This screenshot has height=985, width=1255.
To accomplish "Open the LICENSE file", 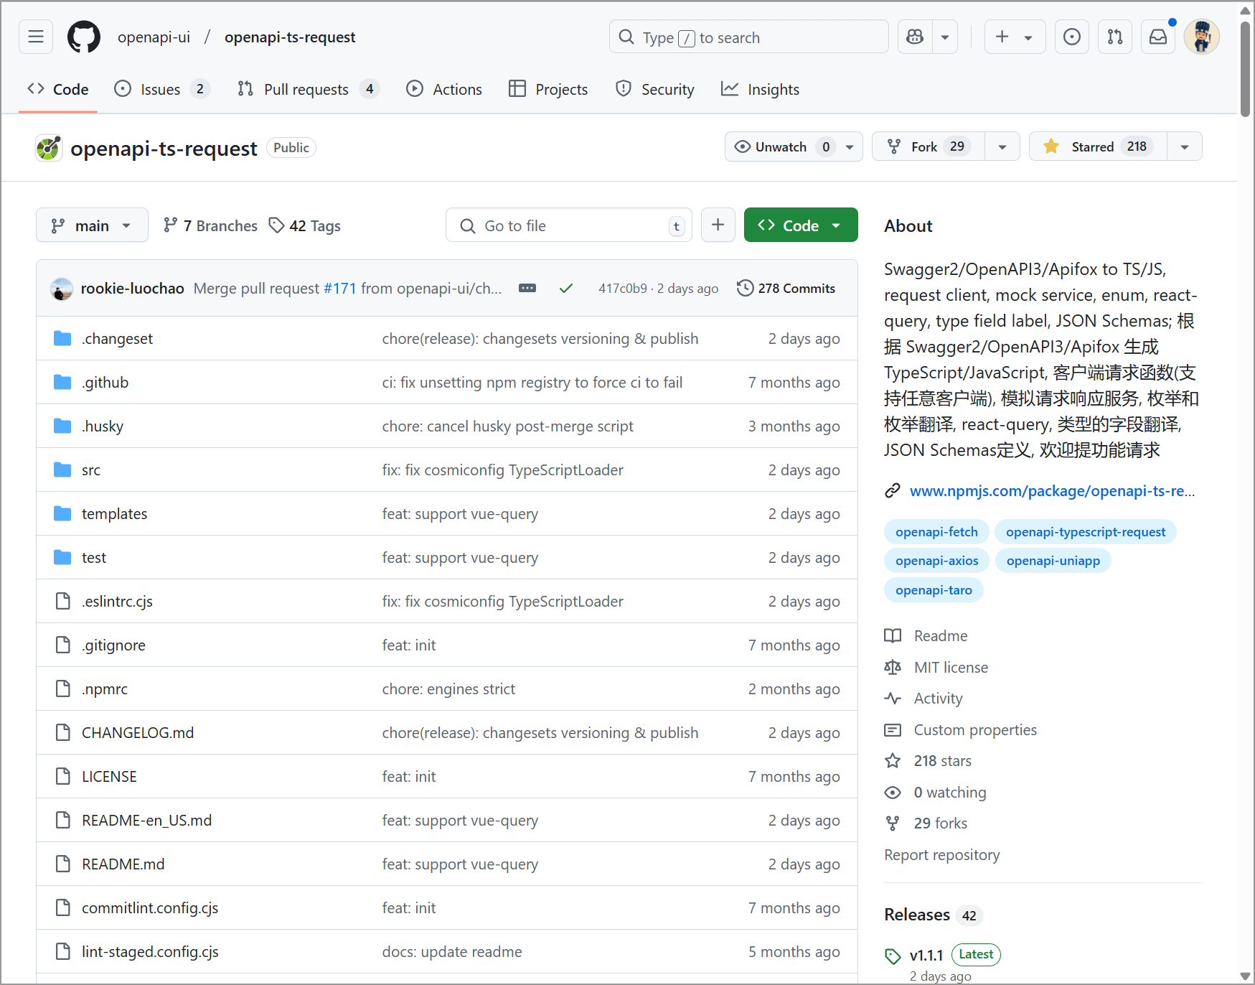I will click(109, 777).
